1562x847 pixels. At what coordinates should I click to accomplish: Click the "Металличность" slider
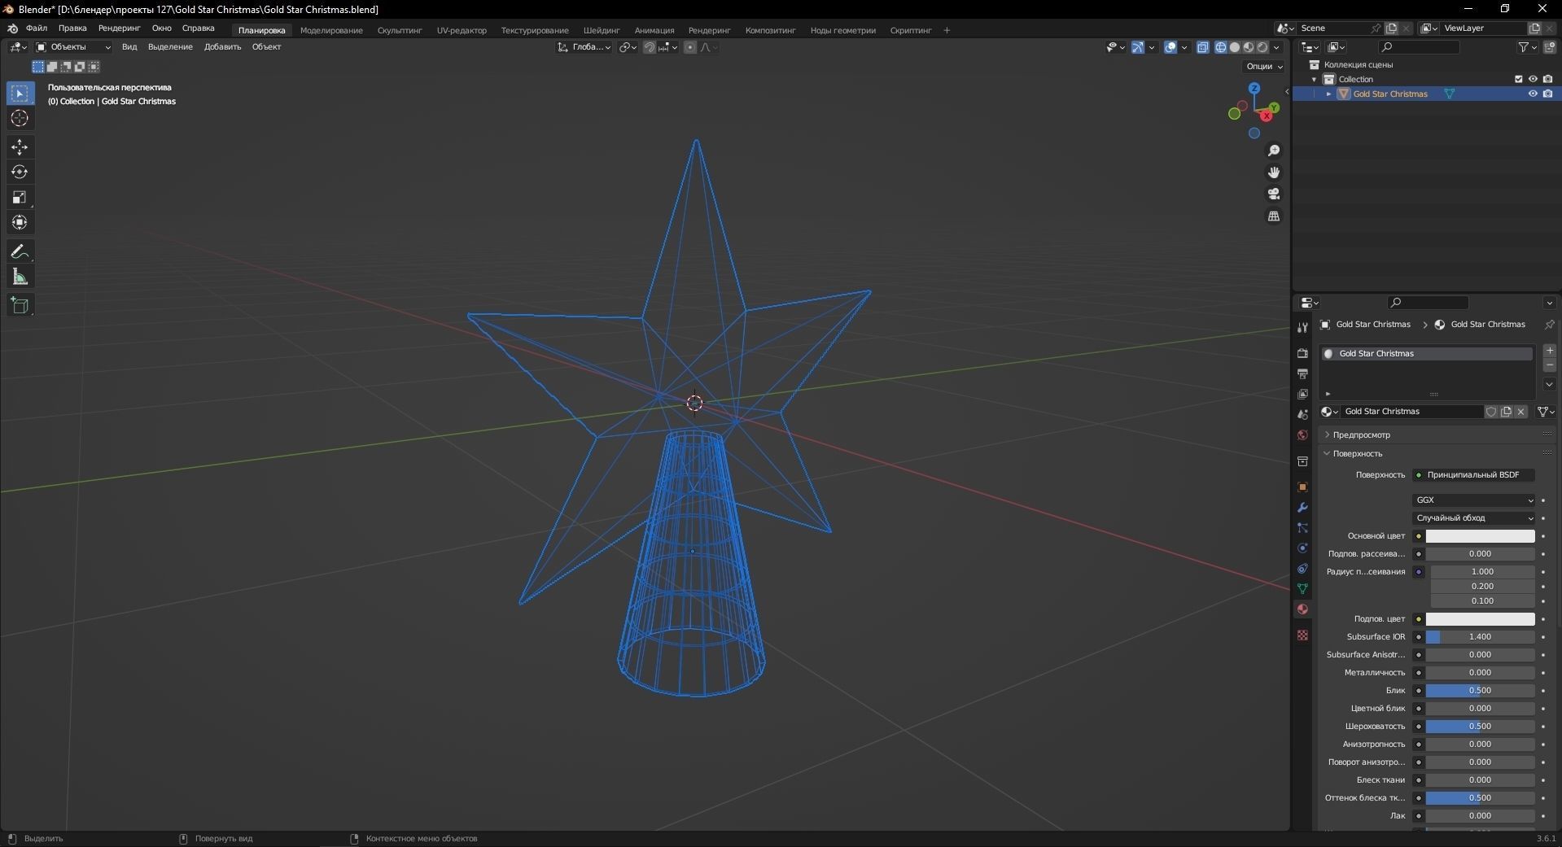[1480, 672]
